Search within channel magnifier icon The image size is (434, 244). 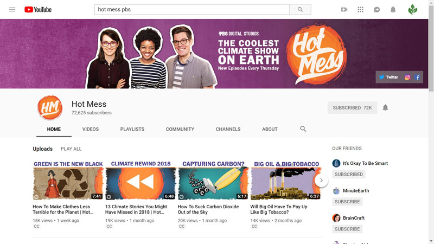pyautogui.click(x=303, y=129)
